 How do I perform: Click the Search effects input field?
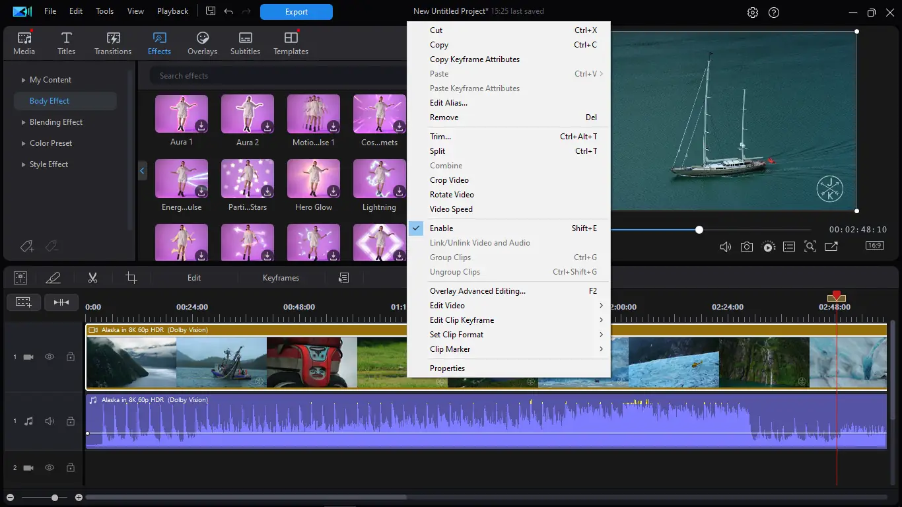[x=277, y=76]
